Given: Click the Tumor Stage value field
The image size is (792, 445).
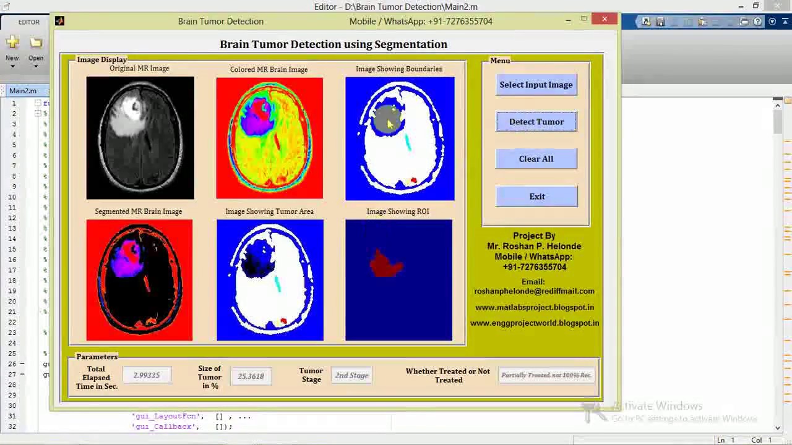Looking at the screenshot, I should click(351, 375).
